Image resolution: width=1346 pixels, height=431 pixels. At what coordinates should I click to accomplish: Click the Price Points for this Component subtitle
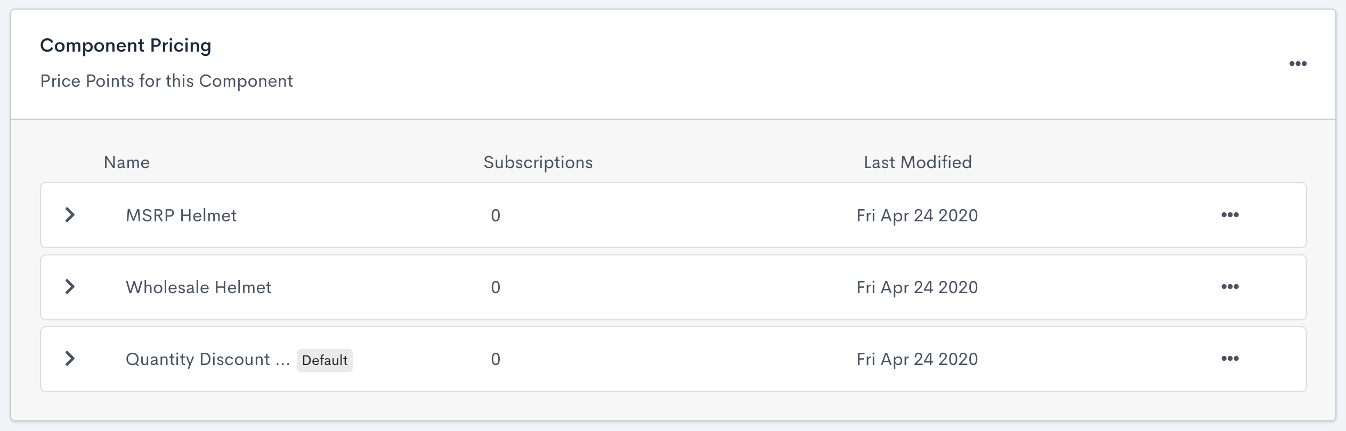pos(166,81)
